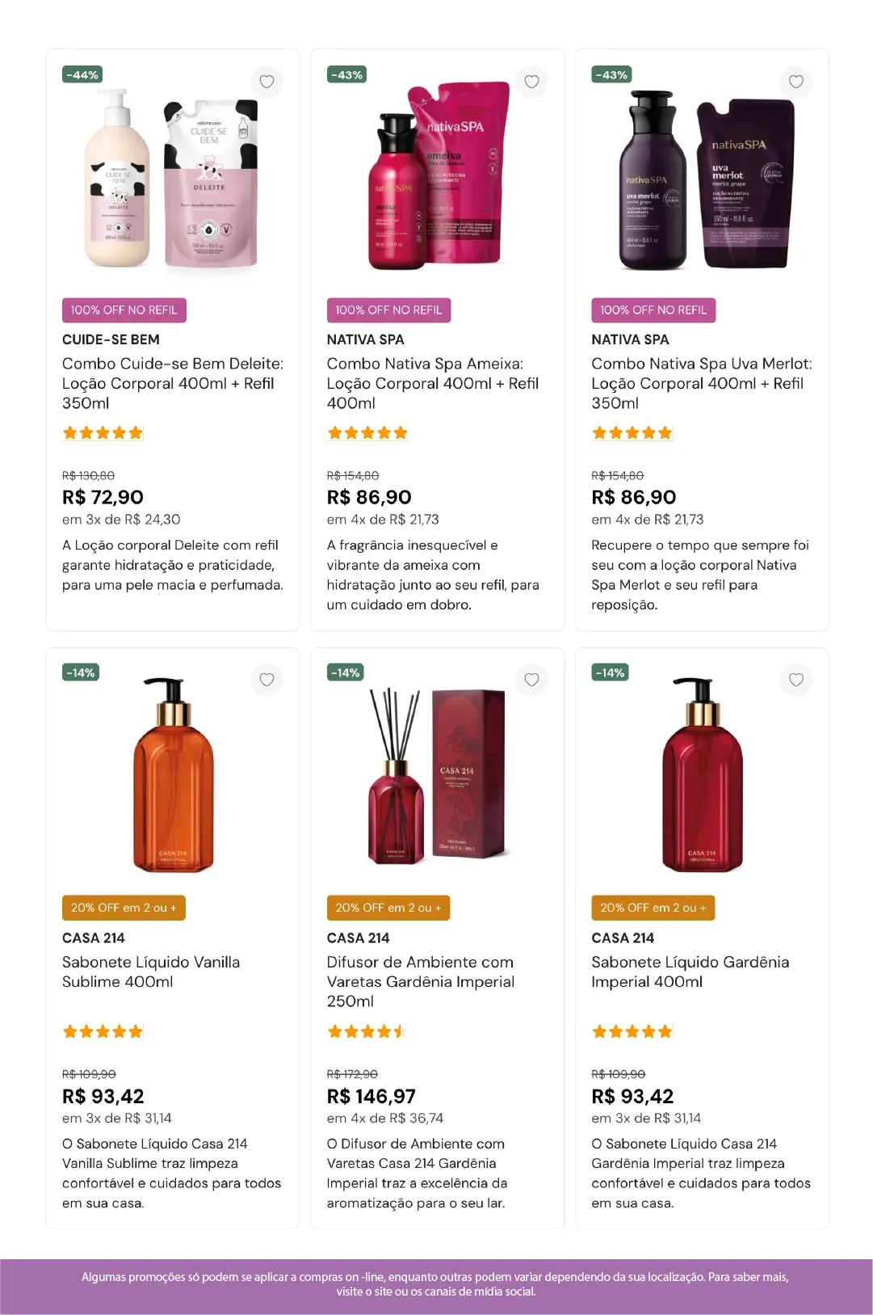The image size is (873, 1315).
Task: Toggle wishlist heart on Nativa Spa Ameixa
Action: click(x=531, y=82)
